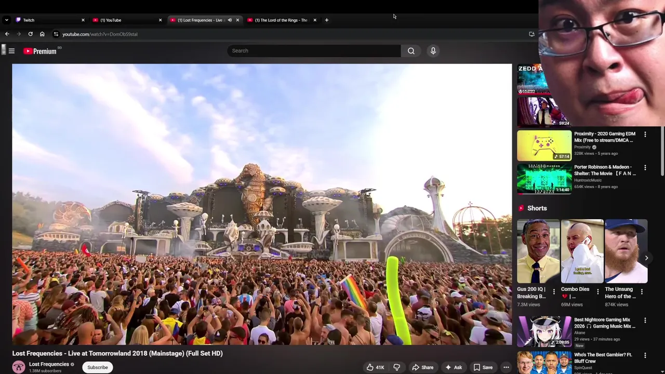Open options for Best Nightcore Gaming Mix
The width and height of the screenshot is (665, 374).
pos(645,320)
